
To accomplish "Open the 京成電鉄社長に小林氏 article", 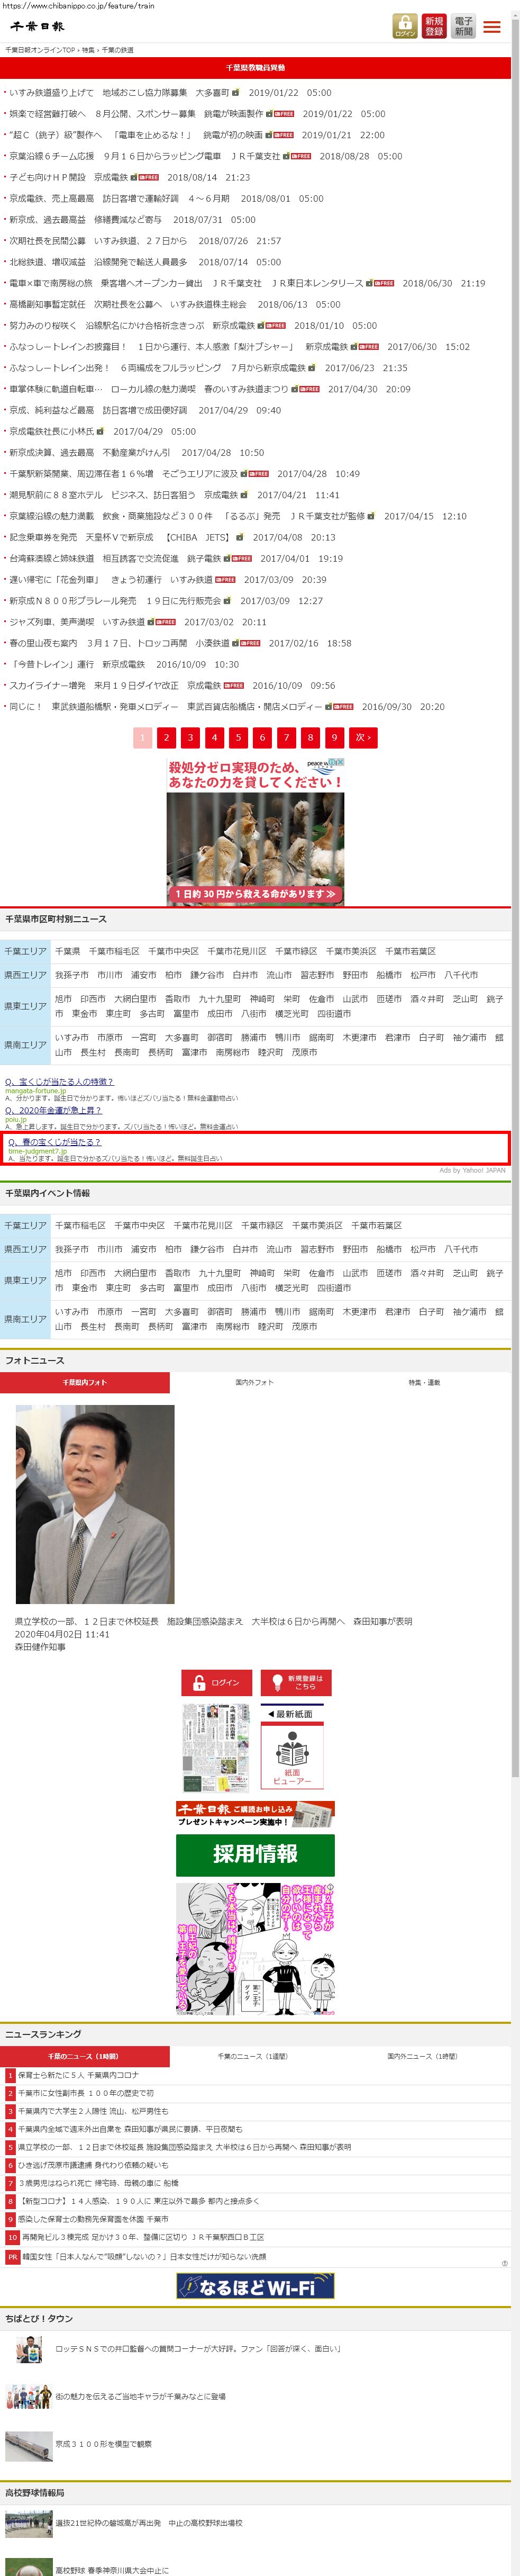I will click(x=52, y=431).
